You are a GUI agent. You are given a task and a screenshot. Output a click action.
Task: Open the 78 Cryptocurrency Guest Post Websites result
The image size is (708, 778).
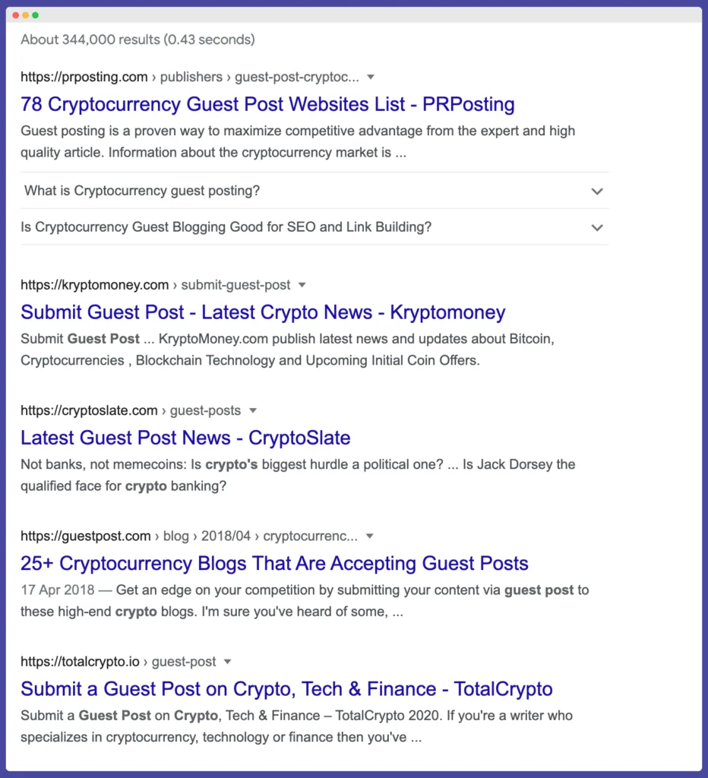[x=267, y=104]
